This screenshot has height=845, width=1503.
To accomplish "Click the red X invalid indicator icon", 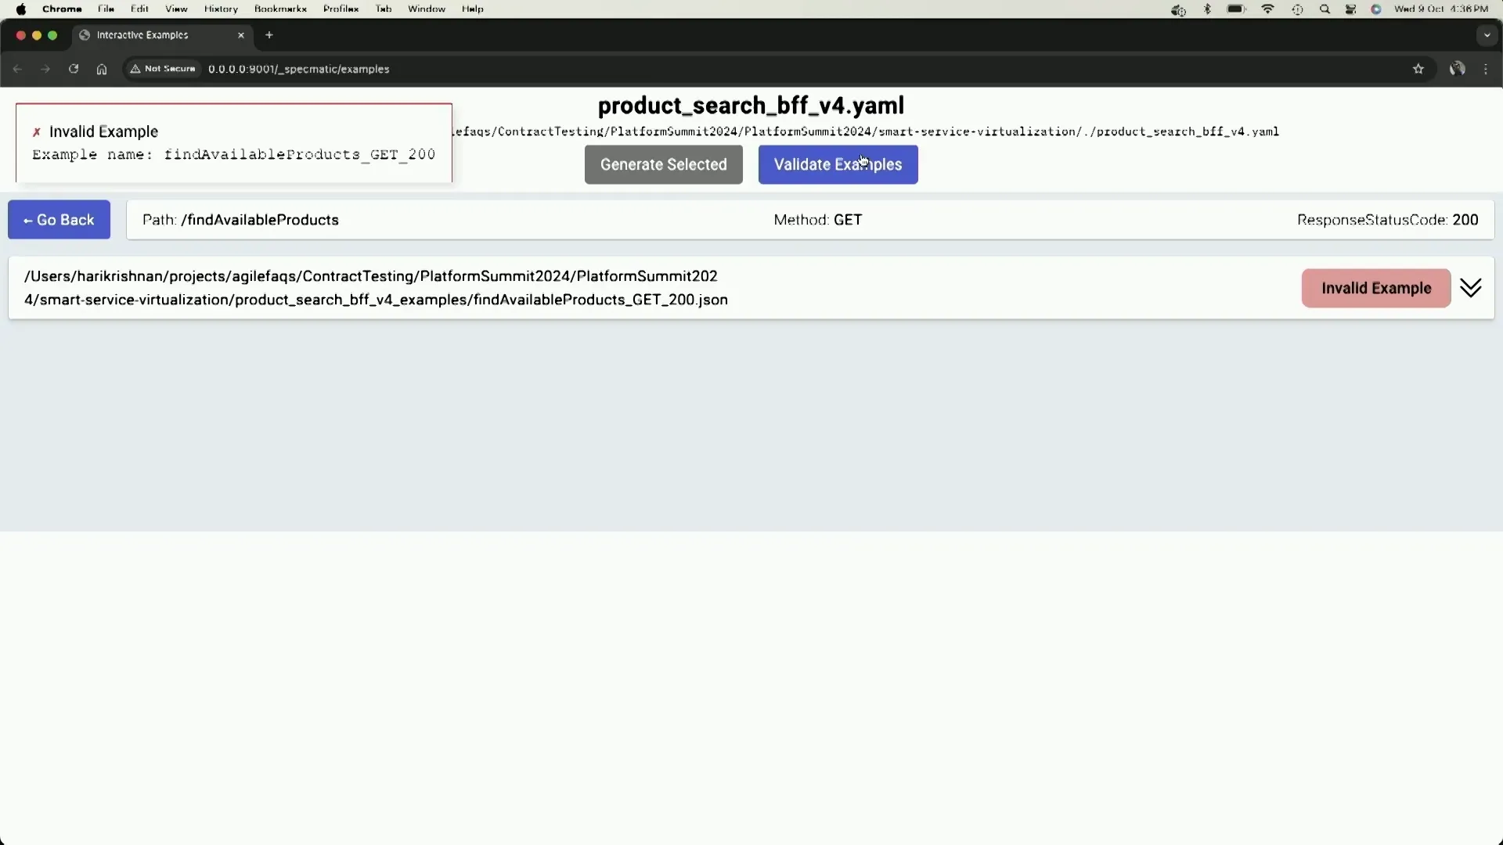I will point(36,131).
